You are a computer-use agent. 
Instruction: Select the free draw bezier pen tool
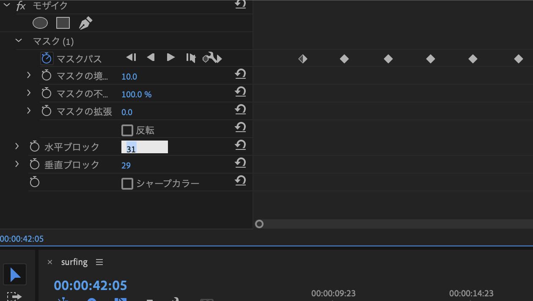coord(85,23)
